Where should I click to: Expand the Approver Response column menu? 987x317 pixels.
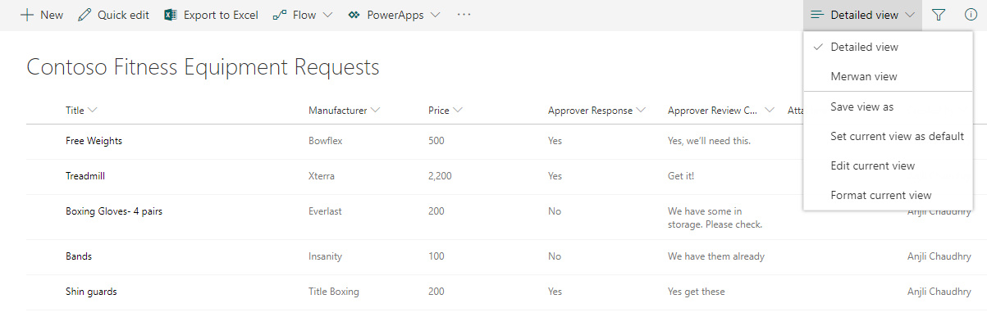pos(641,110)
